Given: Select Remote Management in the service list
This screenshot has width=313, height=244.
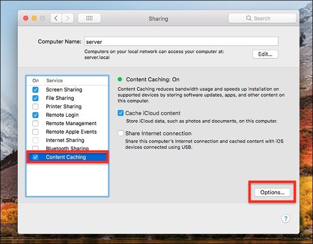Looking at the screenshot, I should pos(71,123).
